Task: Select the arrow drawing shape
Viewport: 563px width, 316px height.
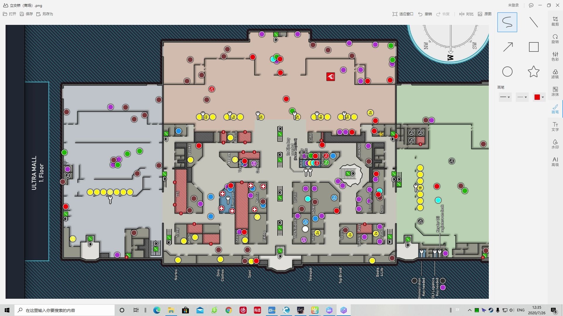Action: coord(508,47)
